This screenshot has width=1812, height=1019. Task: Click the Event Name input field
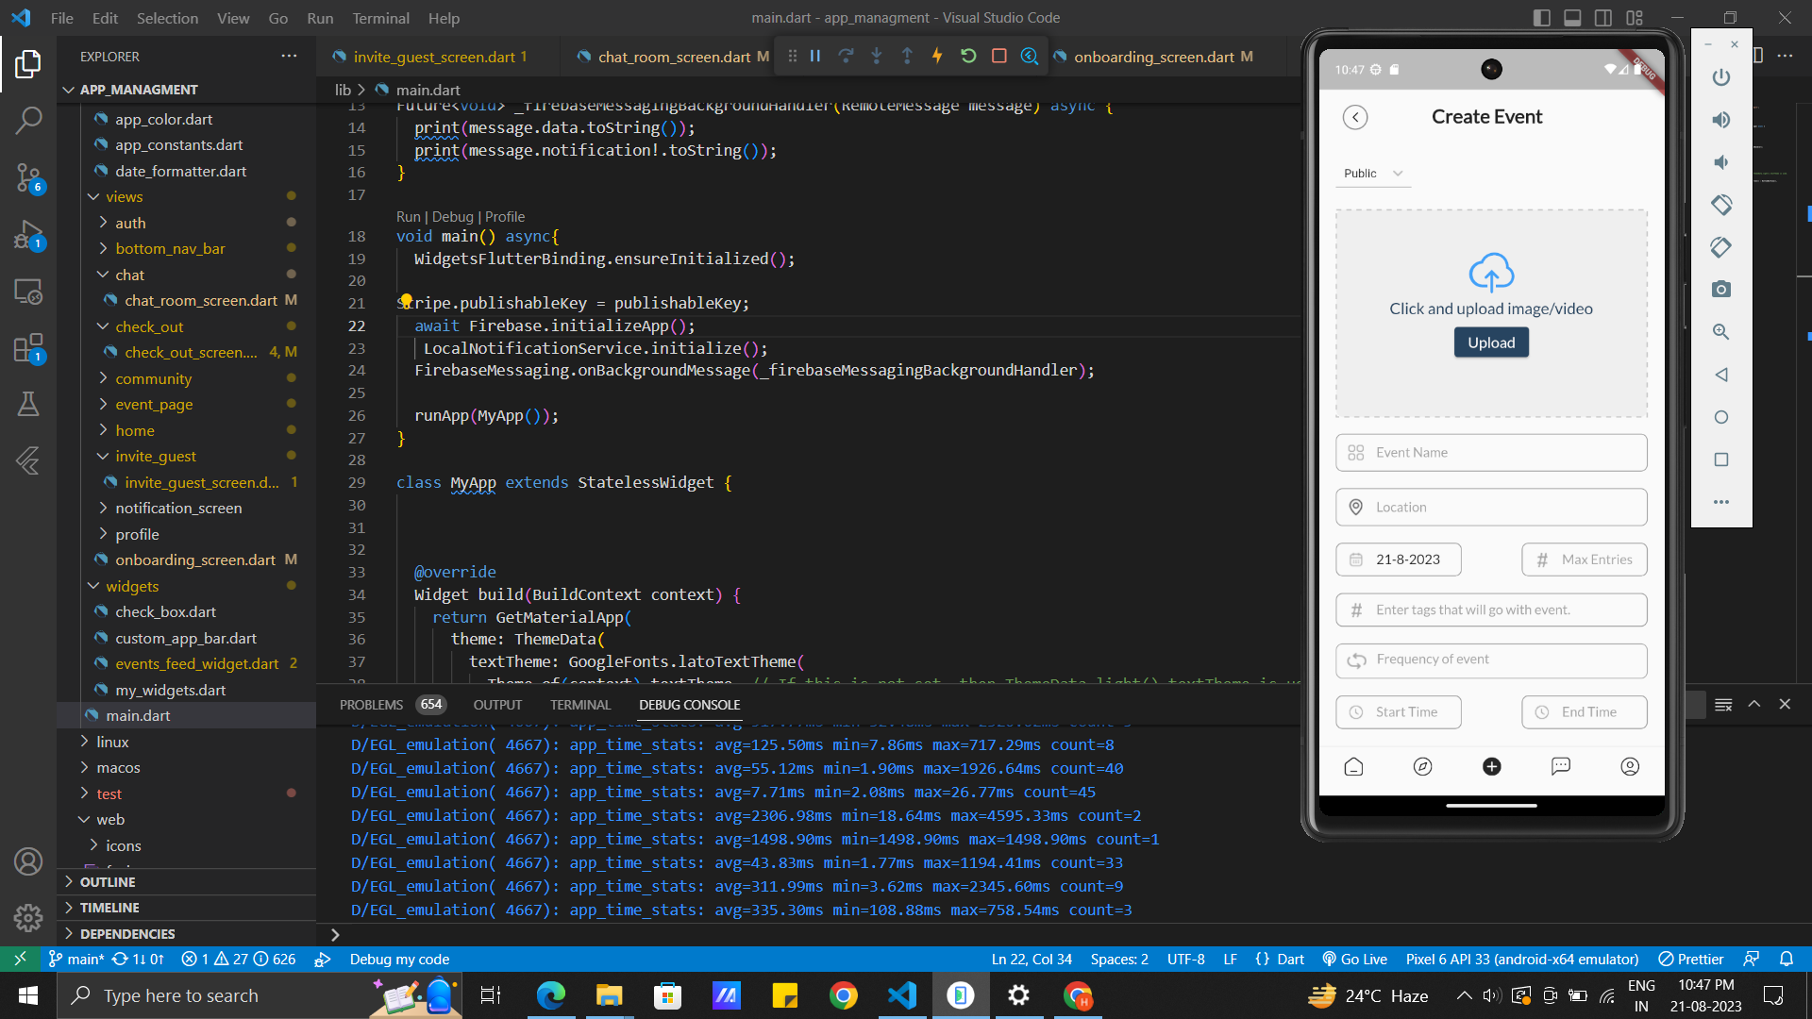coord(1490,452)
